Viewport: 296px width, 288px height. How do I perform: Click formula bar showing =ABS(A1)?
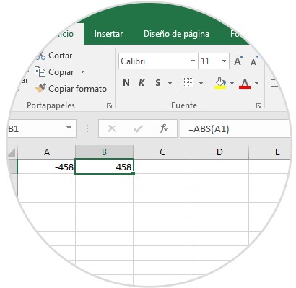(x=235, y=129)
